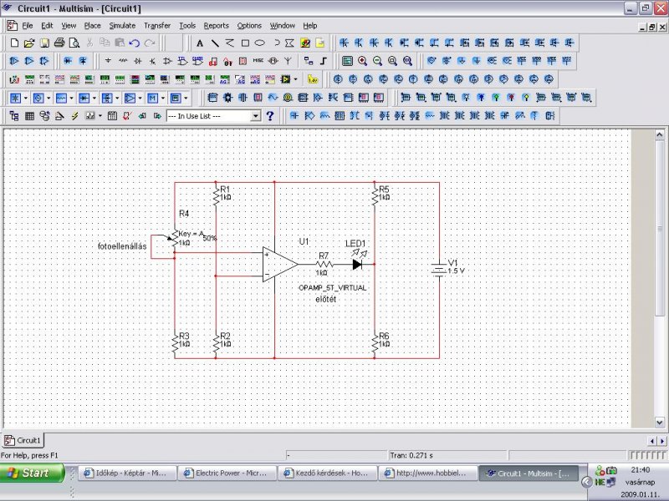Viewport: 669px width, 501px height.
Task: Open Print Preview from the toolbar
Action: tap(74, 43)
